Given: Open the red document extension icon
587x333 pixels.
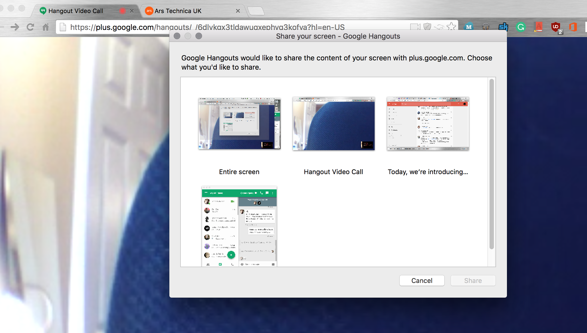Looking at the screenshot, I should coord(538,27).
